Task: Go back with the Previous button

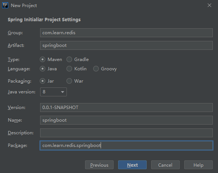Action: pyautogui.click(x=99, y=165)
